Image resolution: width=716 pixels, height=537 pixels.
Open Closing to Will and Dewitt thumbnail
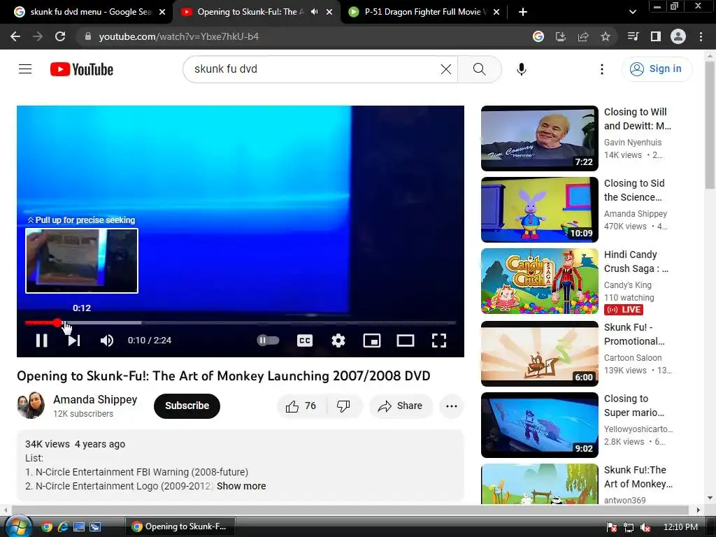(539, 138)
